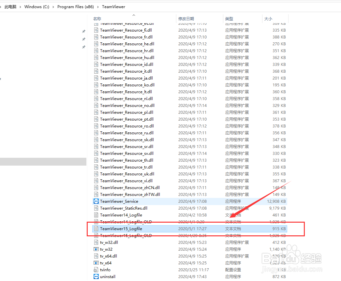Screen dimensions: 341x281
Task: Select file name TeamViewer_Resource_ro.dll
Action: point(127,126)
